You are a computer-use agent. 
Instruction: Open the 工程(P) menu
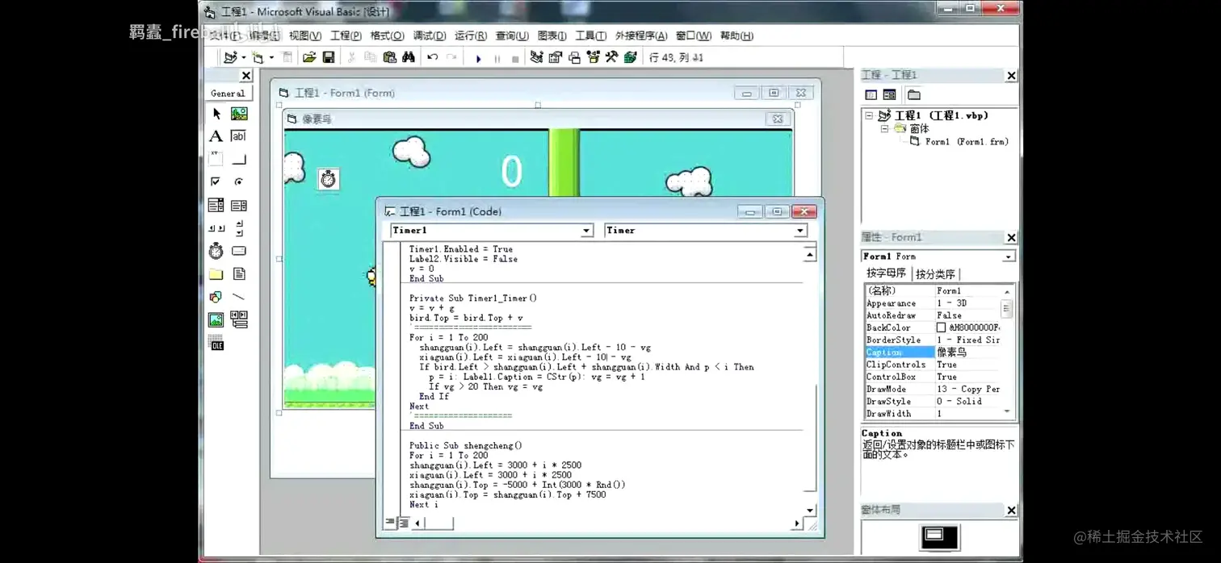(346, 35)
